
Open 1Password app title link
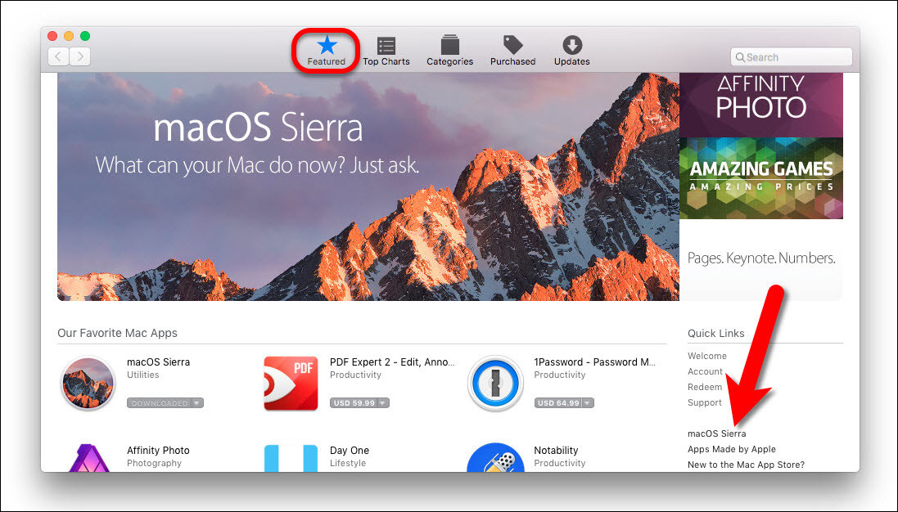coord(595,362)
